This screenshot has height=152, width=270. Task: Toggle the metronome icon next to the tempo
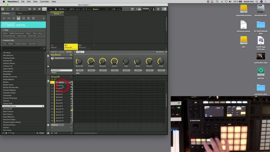click(56, 9)
